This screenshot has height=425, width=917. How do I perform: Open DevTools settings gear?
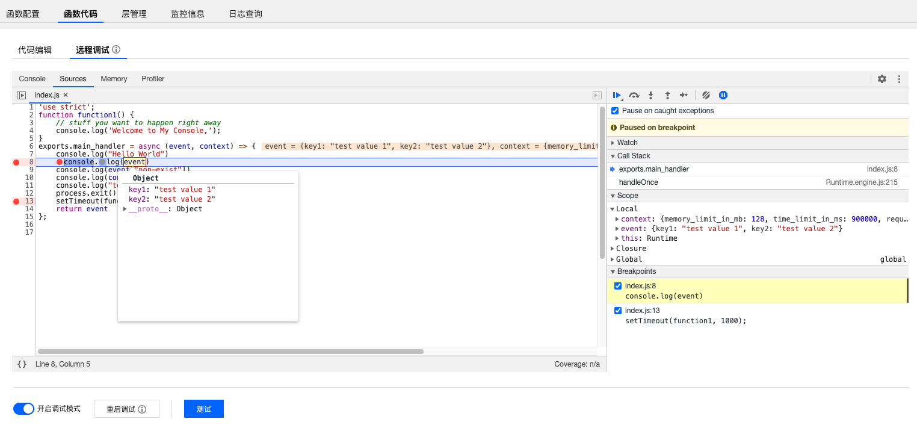pyautogui.click(x=882, y=79)
